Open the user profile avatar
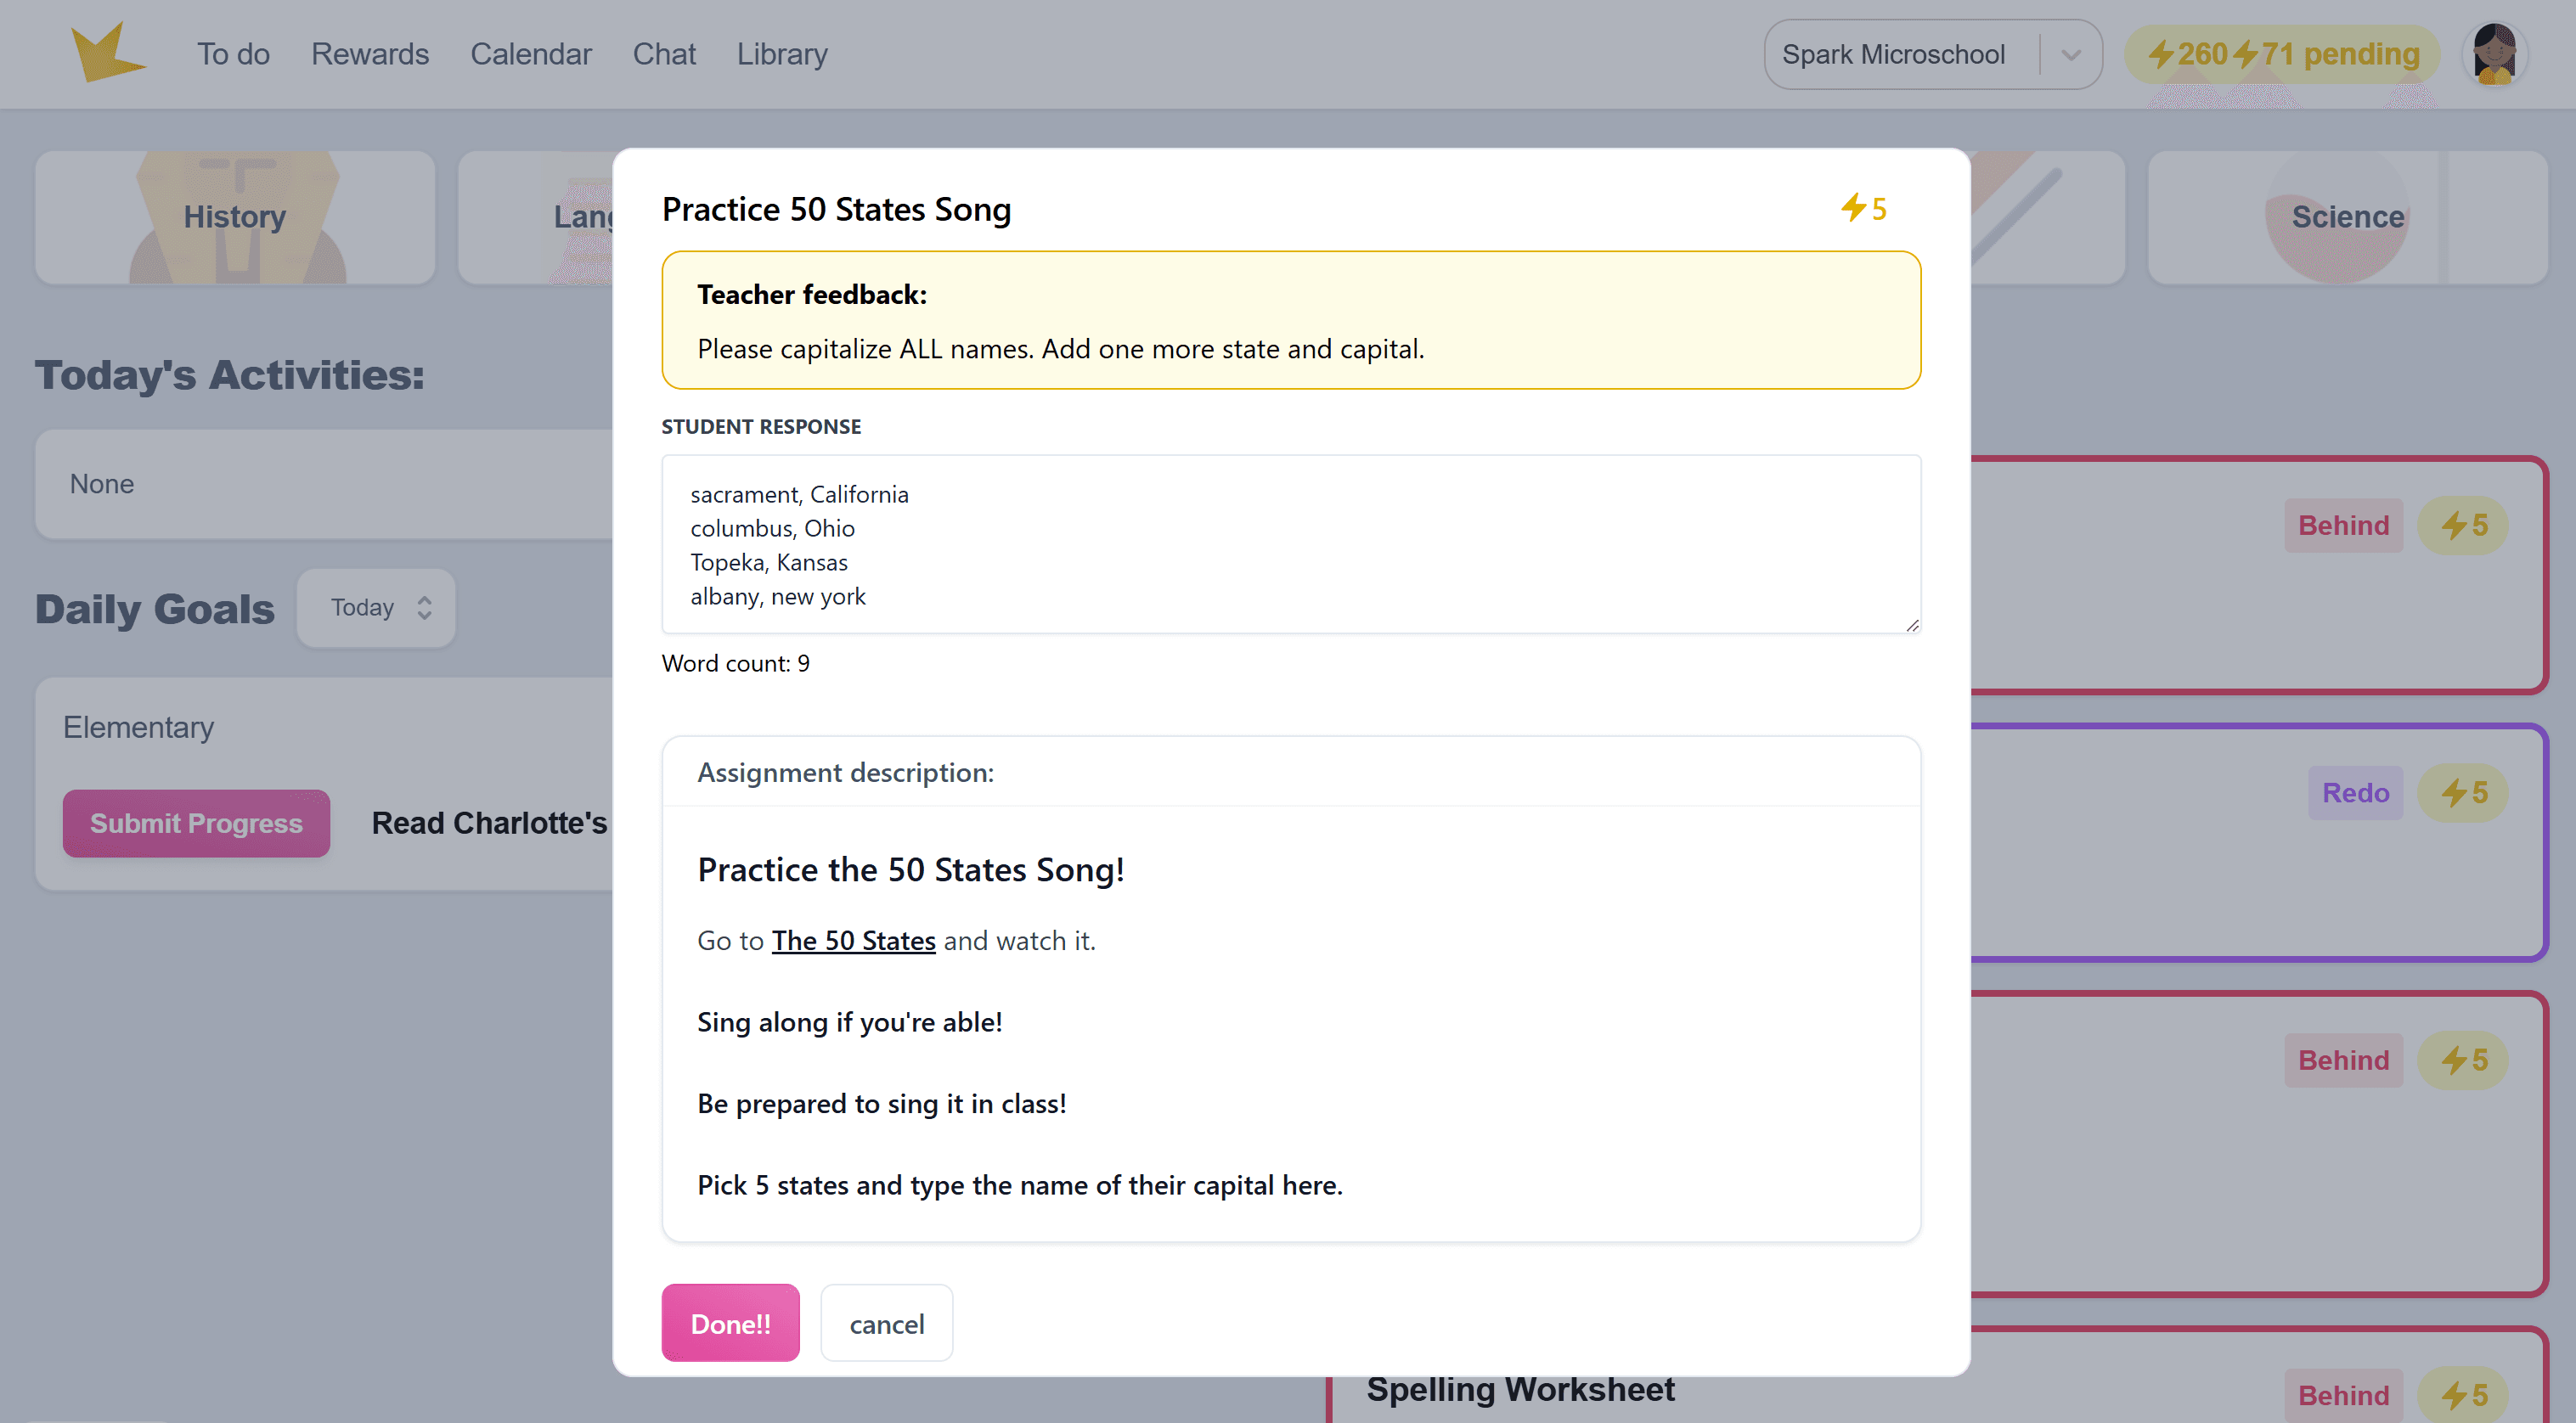This screenshot has width=2576, height=1423. (x=2493, y=54)
